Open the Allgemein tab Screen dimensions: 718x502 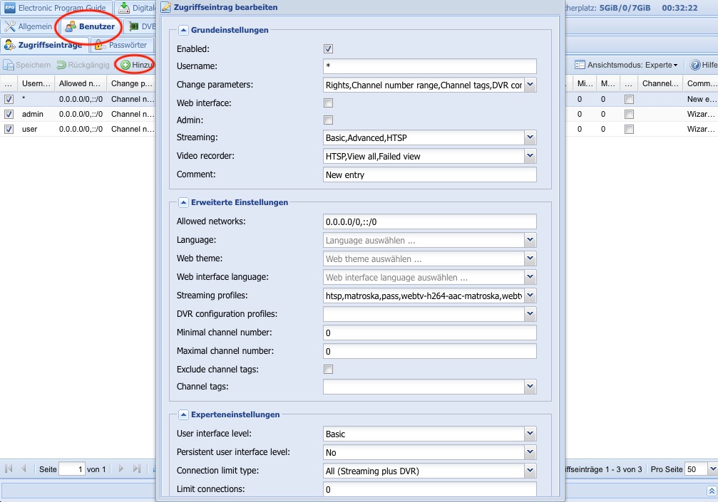pos(29,26)
